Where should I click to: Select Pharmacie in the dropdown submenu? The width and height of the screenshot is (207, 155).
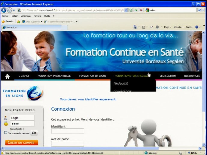[121, 84]
